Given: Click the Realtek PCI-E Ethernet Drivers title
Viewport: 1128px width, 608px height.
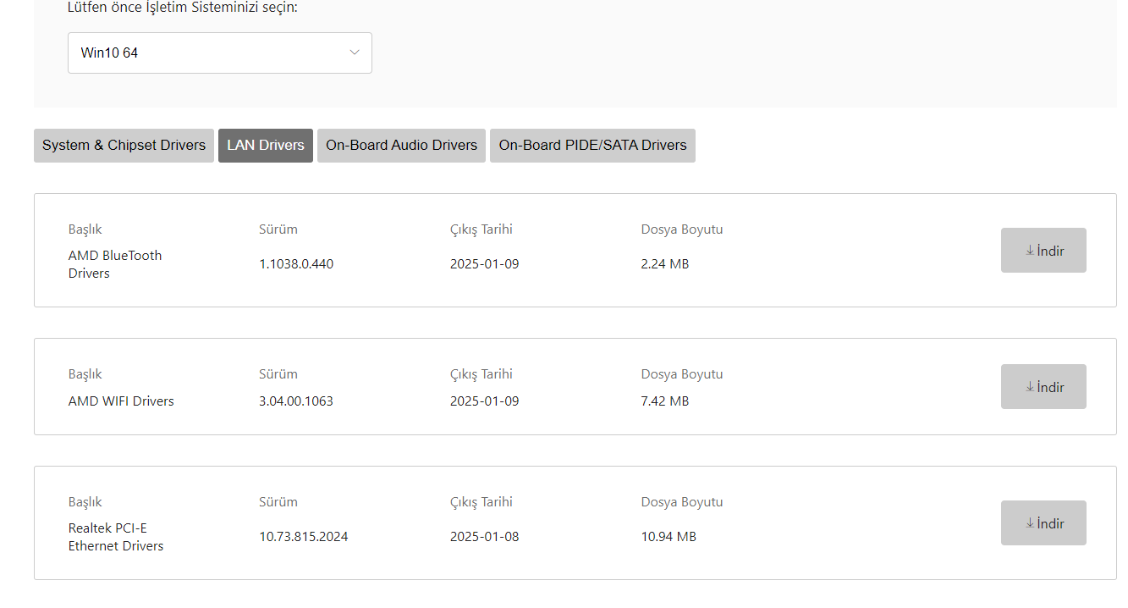Looking at the screenshot, I should (x=116, y=537).
